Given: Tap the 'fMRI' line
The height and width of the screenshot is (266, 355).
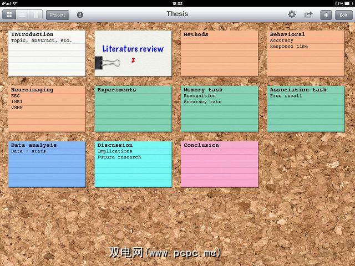Looking at the screenshot, I should 17,102.
